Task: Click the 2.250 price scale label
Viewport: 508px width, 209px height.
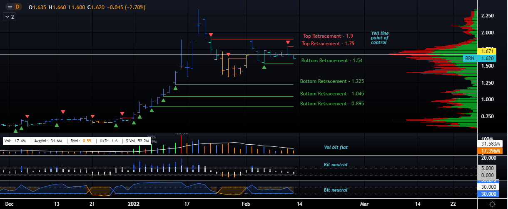Action: pyautogui.click(x=487, y=16)
